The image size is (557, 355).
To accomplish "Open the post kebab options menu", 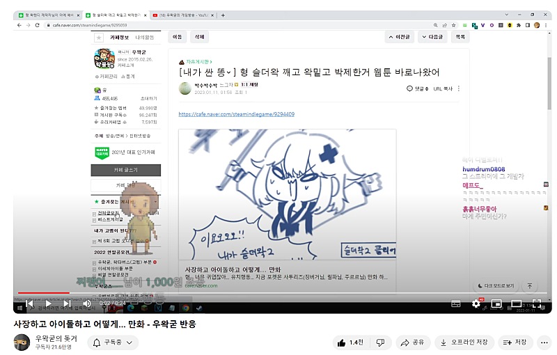I will point(459,88).
